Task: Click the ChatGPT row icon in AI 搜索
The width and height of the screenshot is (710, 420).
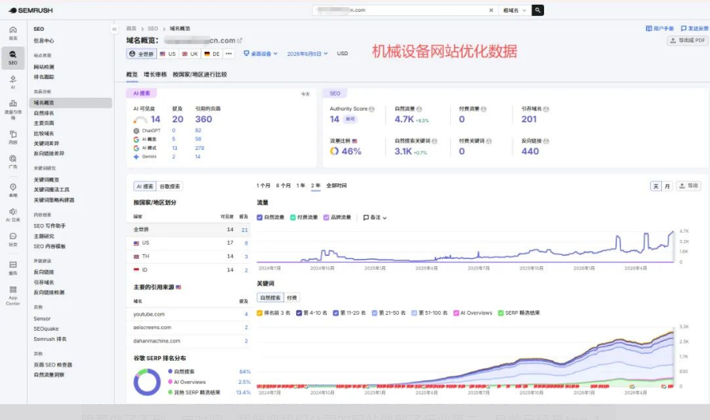Action: (x=137, y=130)
